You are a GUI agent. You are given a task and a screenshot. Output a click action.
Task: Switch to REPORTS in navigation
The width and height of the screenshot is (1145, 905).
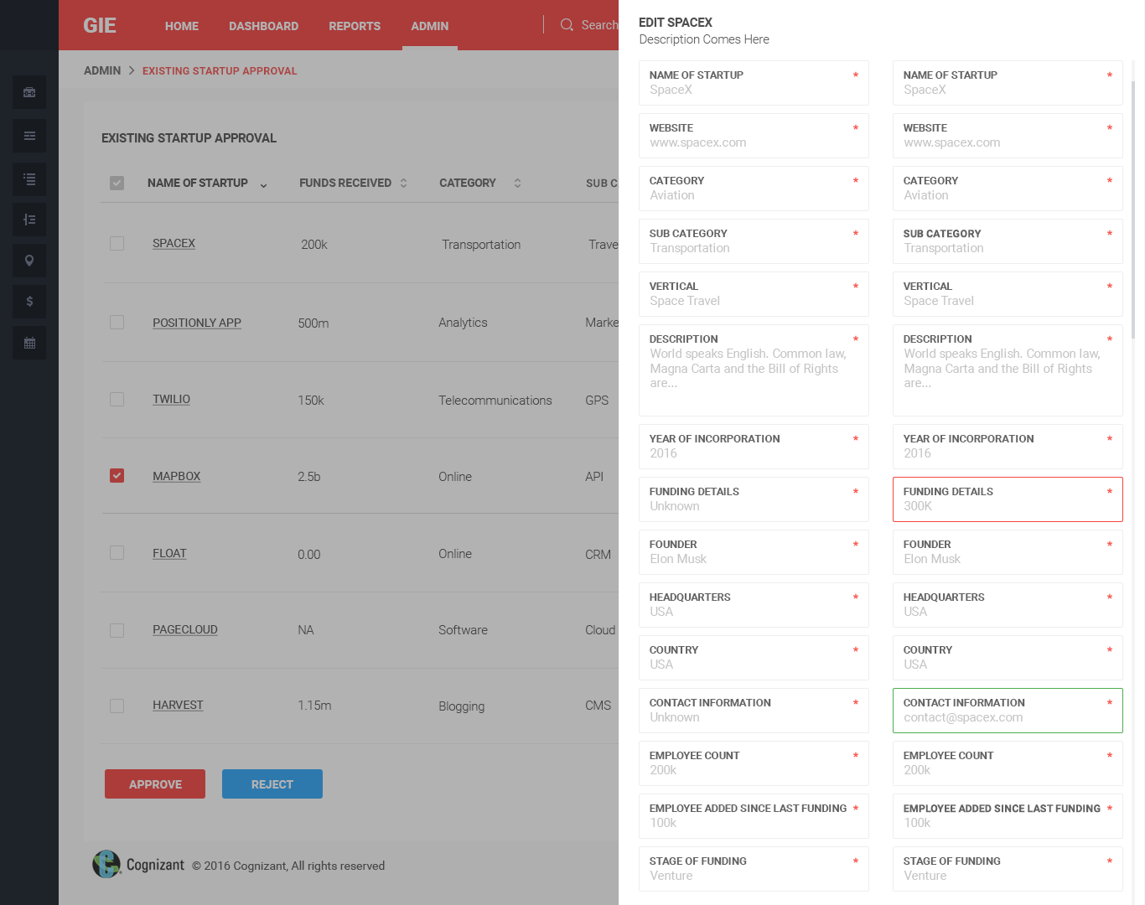[355, 26]
